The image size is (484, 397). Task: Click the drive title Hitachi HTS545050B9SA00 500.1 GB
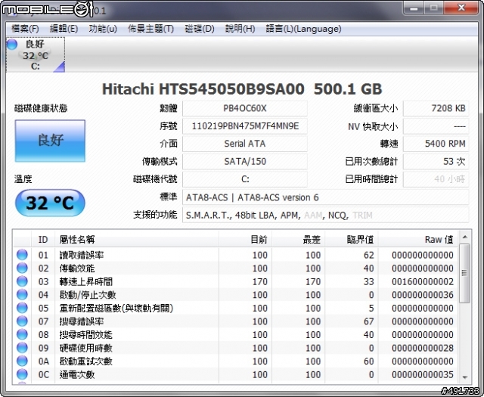pyautogui.click(x=242, y=89)
